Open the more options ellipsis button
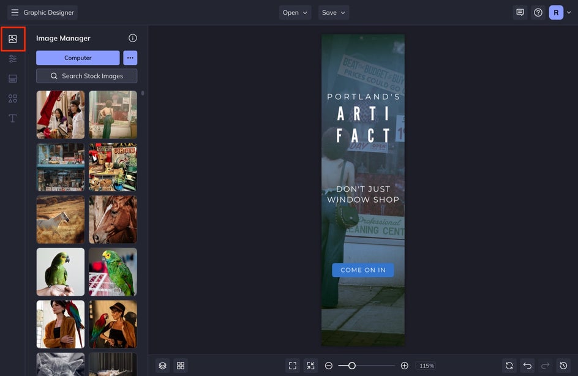 [130, 58]
